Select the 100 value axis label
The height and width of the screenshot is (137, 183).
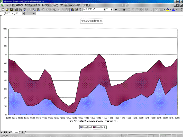5,29
